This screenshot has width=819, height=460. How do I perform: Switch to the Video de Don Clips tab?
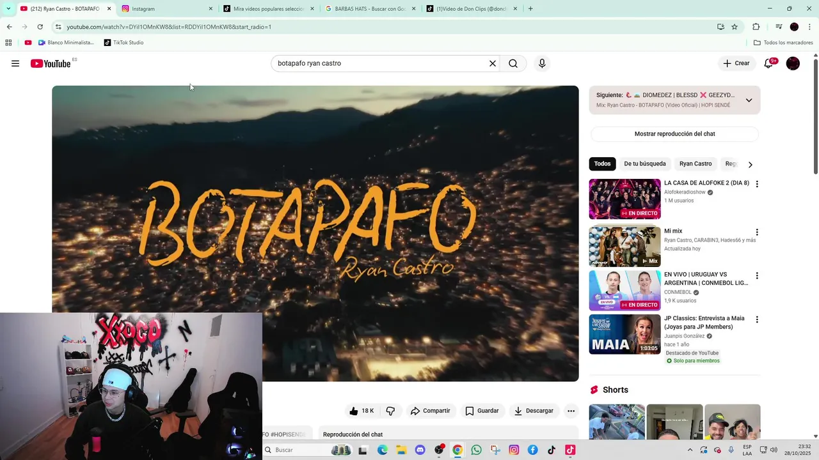point(471,9)
